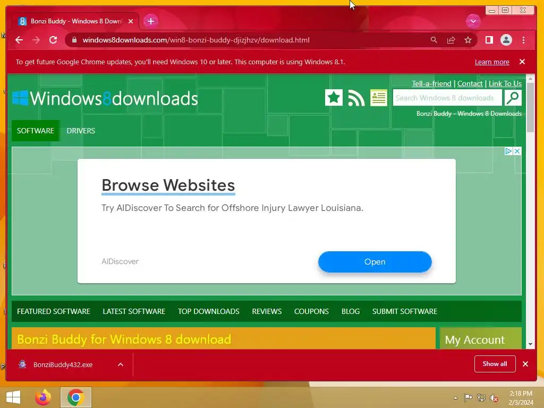Click the AIDiscover advertiser label
This screenshot has width=544, height=408.
pos(120,261)
